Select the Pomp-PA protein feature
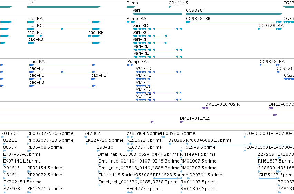 coord(130,65)
